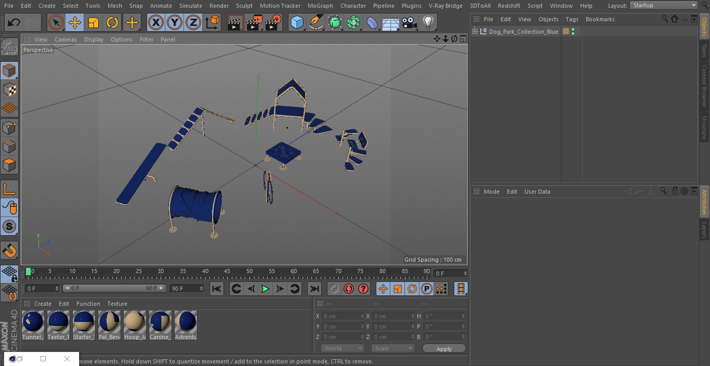710x366 pixels.
Task: Toggle Parameter keyframe P icon
Action: (x=427, y=289)
